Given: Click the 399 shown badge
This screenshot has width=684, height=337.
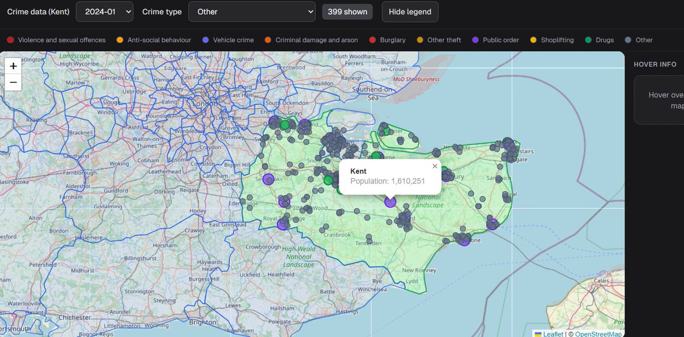Looking at the screenshot, I should coord(347,11).
